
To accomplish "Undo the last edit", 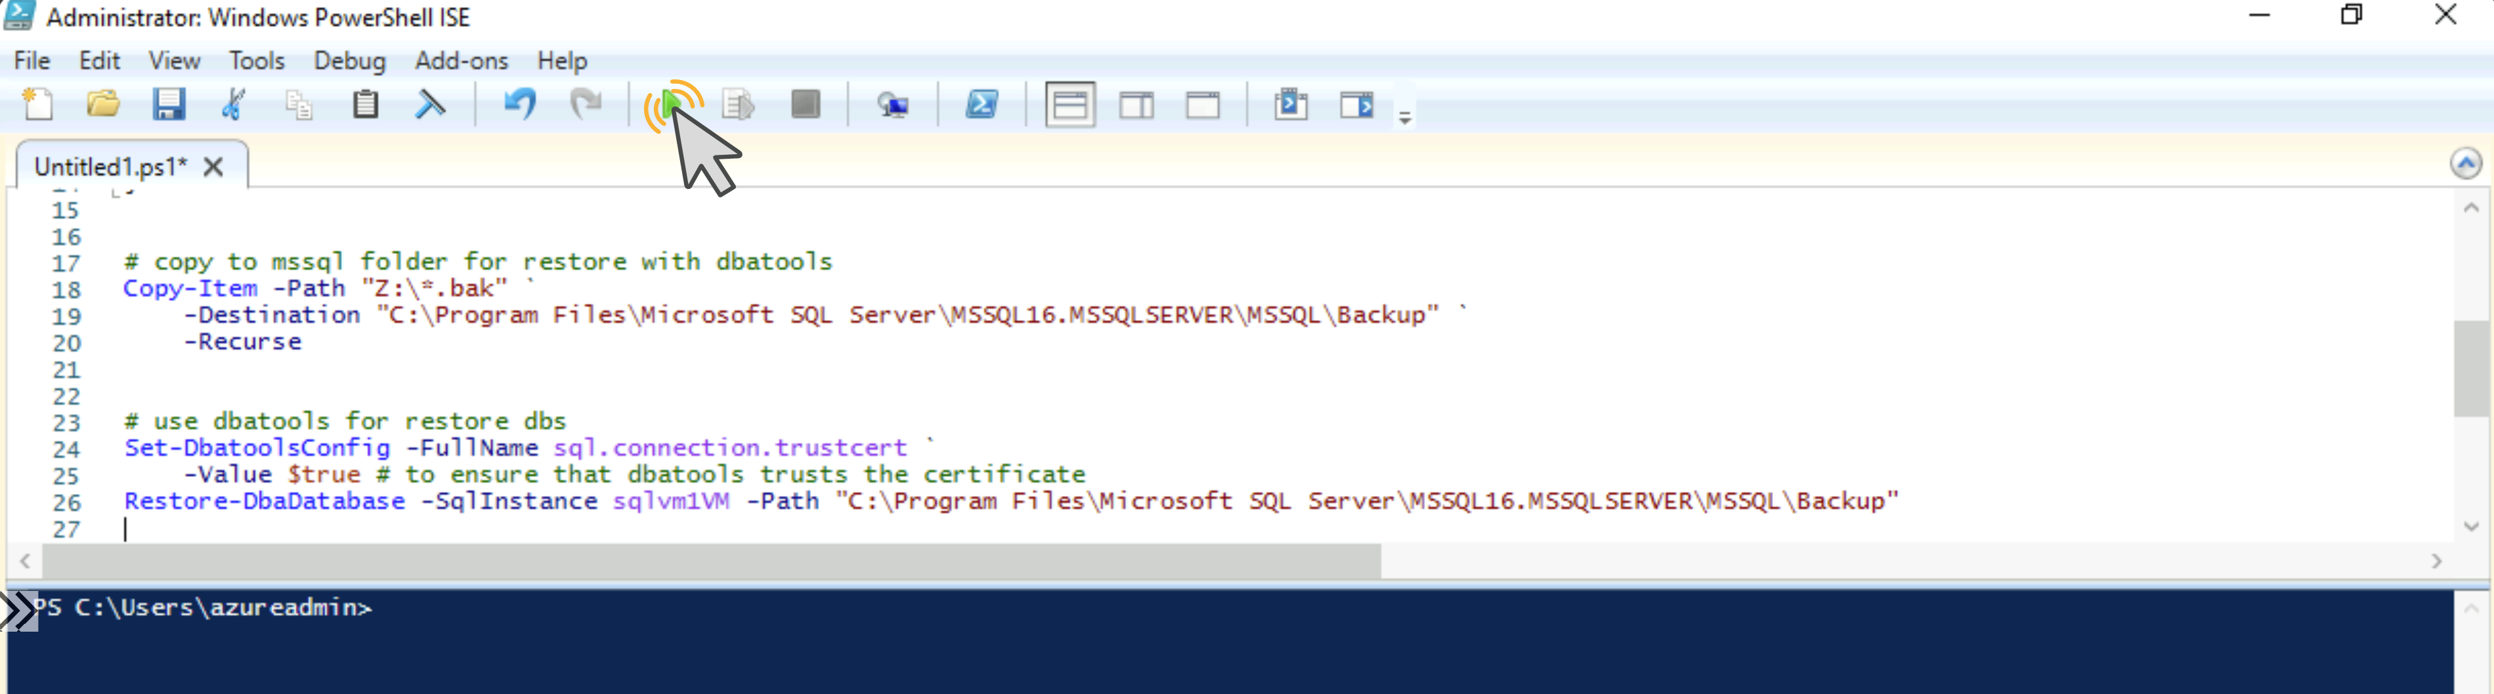I will coord(520,104).
